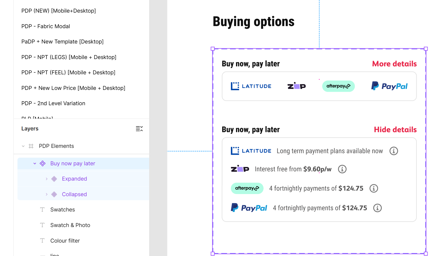Open page PaDP + New Template [Desktop]
Screen dimensions: 438x256
click(x=62, y=42)
